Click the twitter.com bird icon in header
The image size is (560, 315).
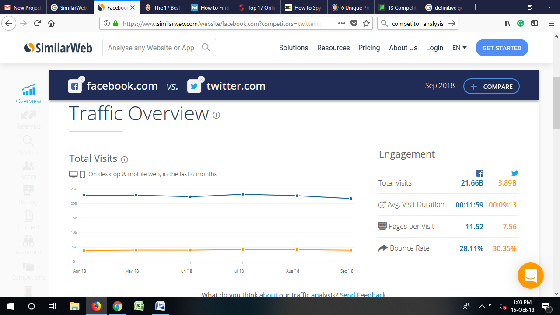tap(194, 86)
